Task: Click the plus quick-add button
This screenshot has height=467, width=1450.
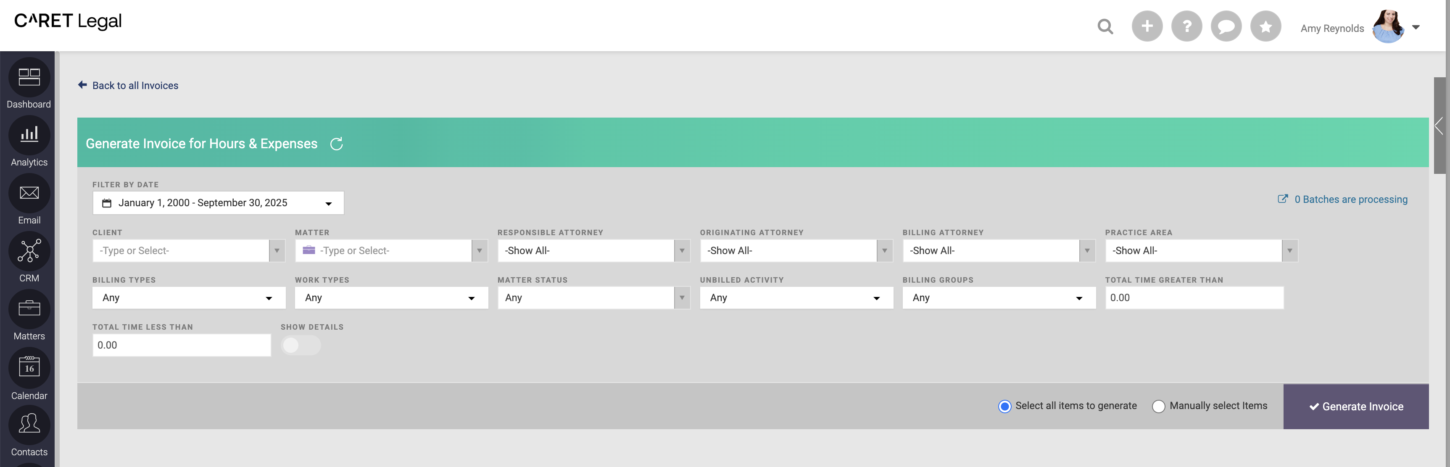Action: (x=1147, y=26)
